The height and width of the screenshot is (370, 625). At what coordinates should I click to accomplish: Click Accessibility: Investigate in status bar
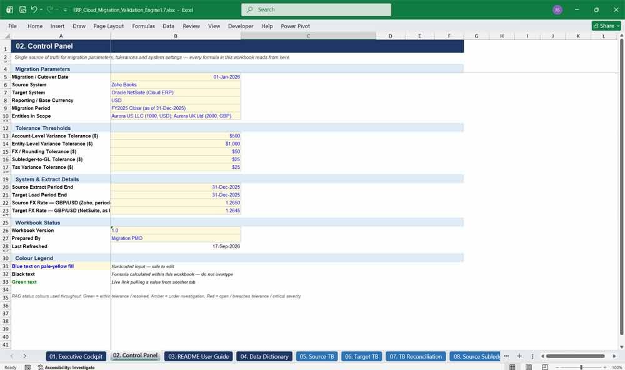click(x=66, y=367)
